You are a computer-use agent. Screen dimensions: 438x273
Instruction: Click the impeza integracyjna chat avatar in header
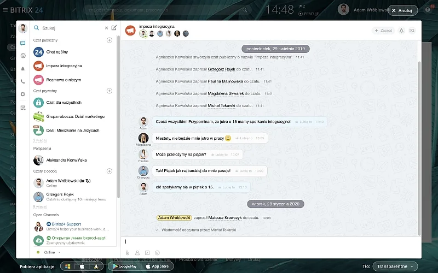[130, 31]
